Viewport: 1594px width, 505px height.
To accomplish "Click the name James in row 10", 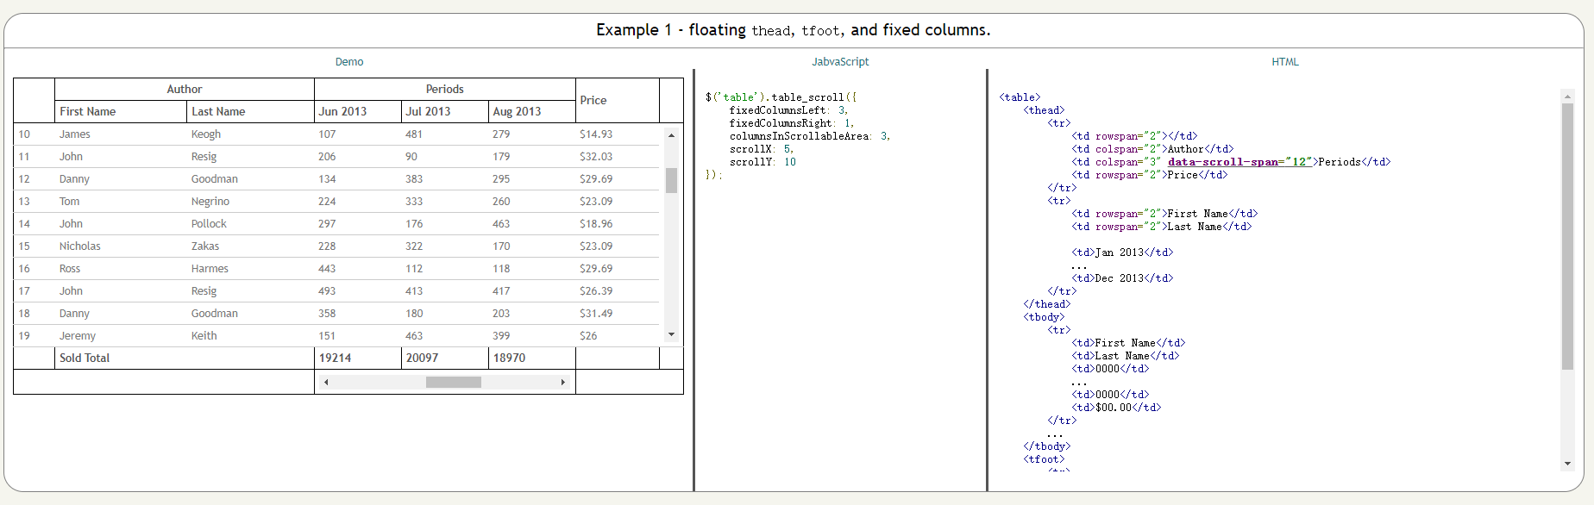I will pos(75,134).
